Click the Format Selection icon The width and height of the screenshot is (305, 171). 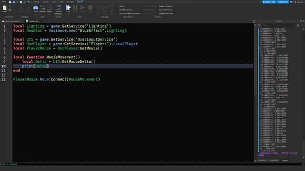58,8
